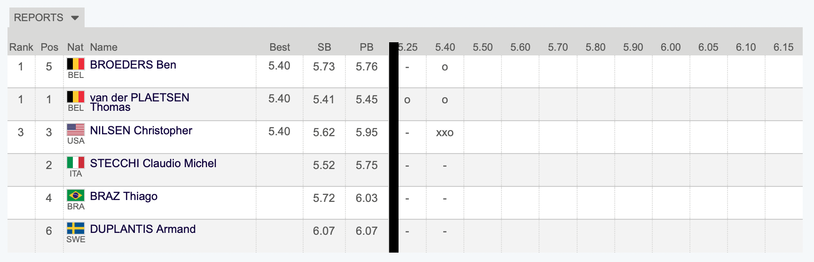Open van der PLAETSEN Thomas profile link
Screen dimensions: 814x262
[x=140, y=102]
